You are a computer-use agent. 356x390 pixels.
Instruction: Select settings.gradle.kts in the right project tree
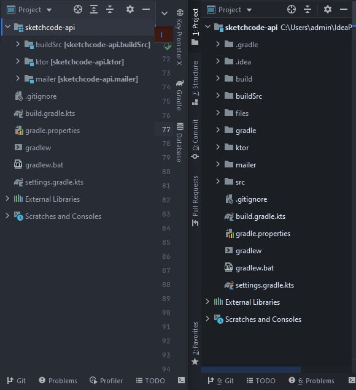click(265, 285)
